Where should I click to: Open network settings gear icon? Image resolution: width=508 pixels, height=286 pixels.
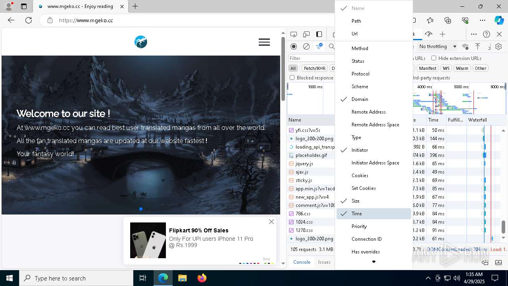point(499,46)
